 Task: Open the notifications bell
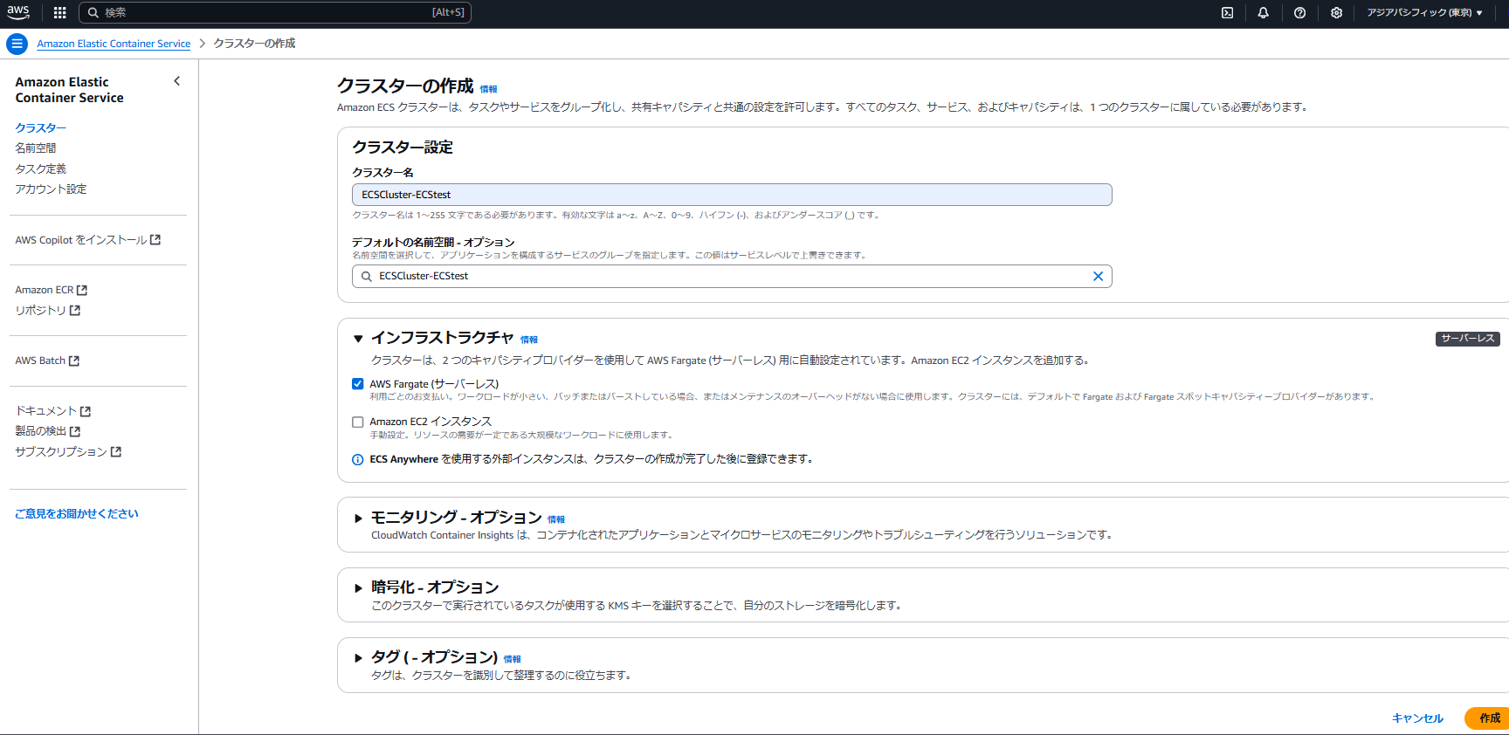[1263, 12]
